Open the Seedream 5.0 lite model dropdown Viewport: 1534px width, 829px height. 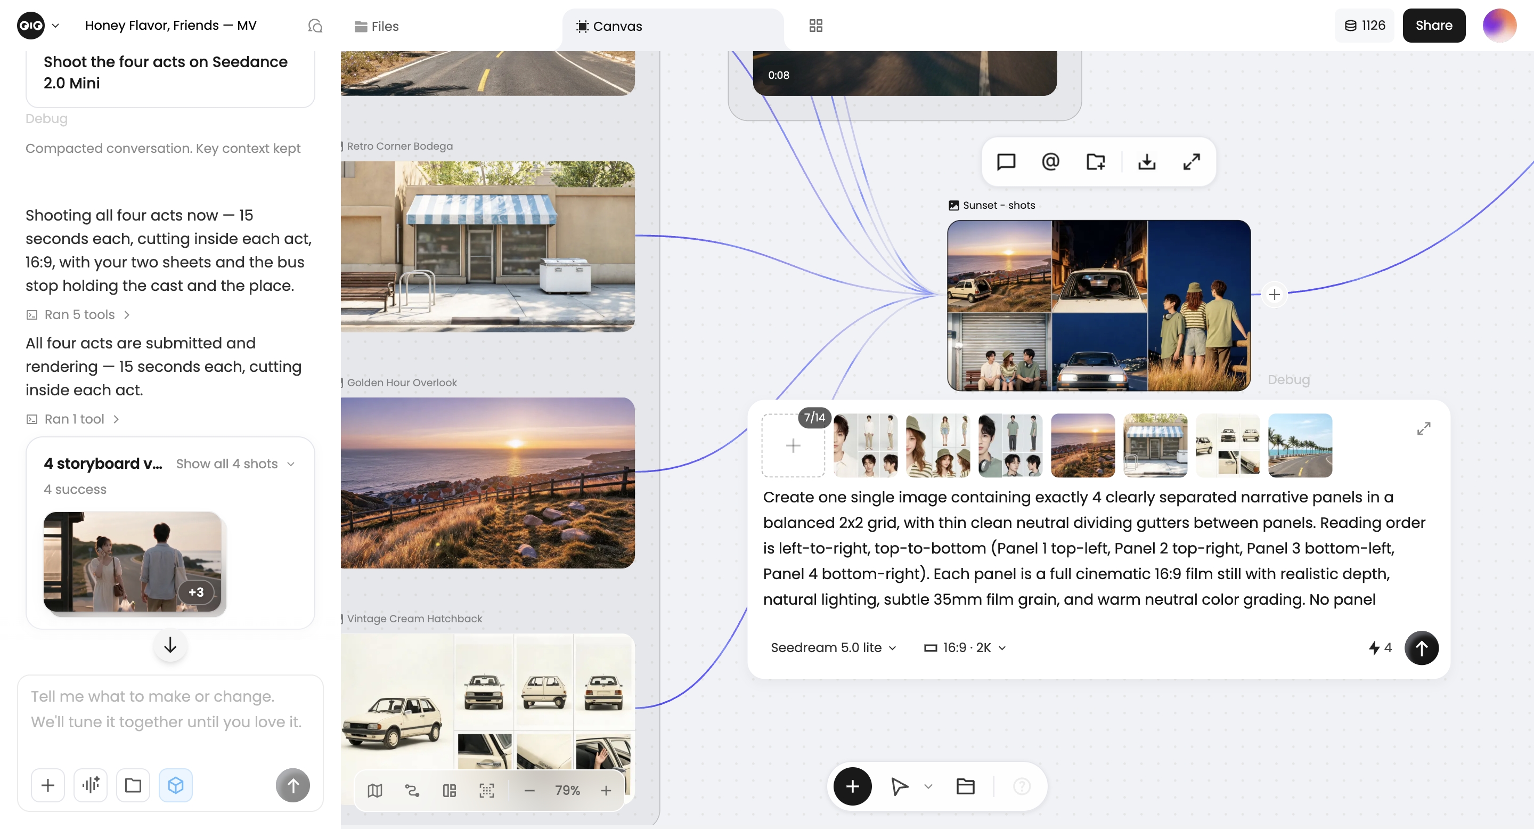coord(833,647)
